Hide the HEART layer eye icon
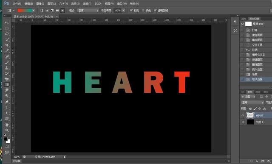Viewport: 272px width, 164px height. tap(243, 115)
